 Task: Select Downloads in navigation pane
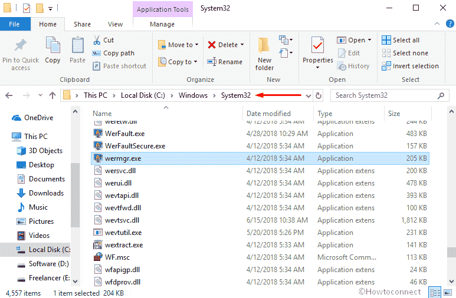coord(40,193)
